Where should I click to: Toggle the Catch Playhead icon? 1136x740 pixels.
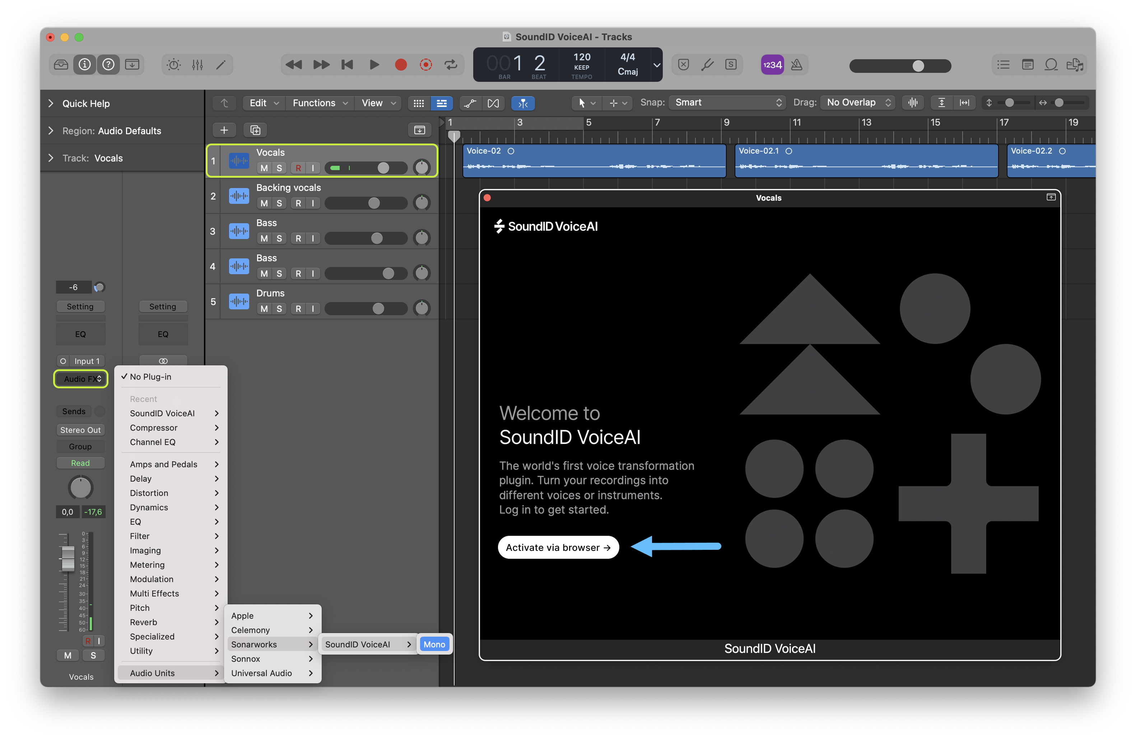523,103
